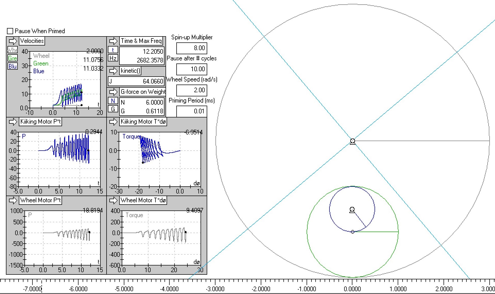495x294 pixels.
Task: Click the kinetic() meter title
Action: pos(131,71)
